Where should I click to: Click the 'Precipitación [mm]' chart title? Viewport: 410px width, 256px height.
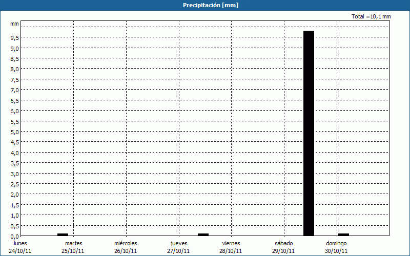211,5
